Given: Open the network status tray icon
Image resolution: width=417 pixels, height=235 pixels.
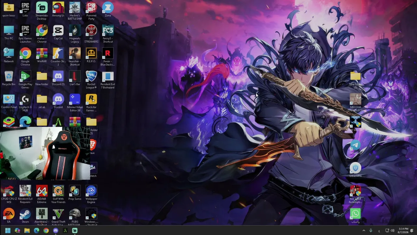Looking at the screenshot, I should pyautogui.click(x=387, y=231).
